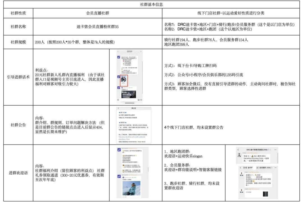Tap Decathlon avatar beside 社群新人优惠券 card

pos(119,176)
